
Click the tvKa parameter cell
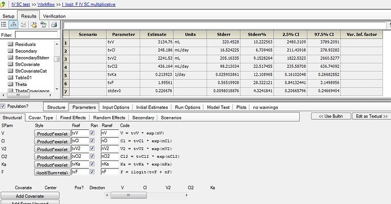tap(123, 75)
